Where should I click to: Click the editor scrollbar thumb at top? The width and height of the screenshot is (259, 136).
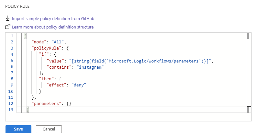pyautogui.click(x=248, y=36)
